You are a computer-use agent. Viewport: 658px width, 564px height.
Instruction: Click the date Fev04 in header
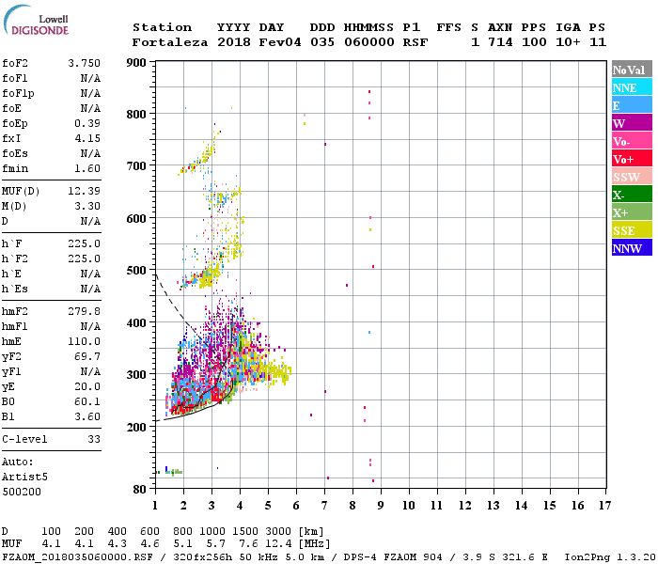280,42
